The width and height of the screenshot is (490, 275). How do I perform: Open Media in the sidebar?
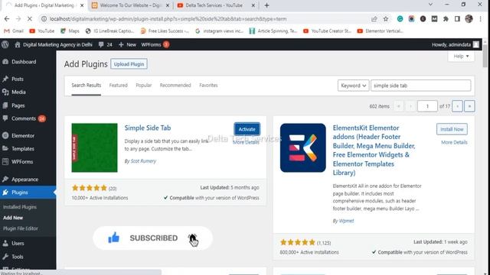(18, 92)
